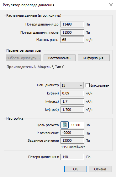This screenshot has height=177, width=116.
Task: Toggle the фиксирован checkbox
Action: (87, 85)
